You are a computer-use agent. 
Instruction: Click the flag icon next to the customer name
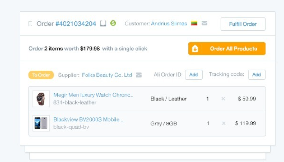pos(194,23)
